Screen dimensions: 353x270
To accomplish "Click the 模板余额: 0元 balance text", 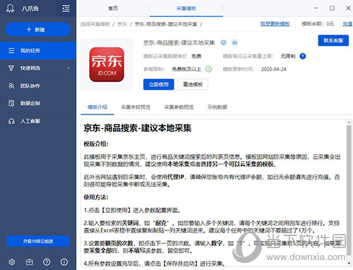I will click(318, 24).
